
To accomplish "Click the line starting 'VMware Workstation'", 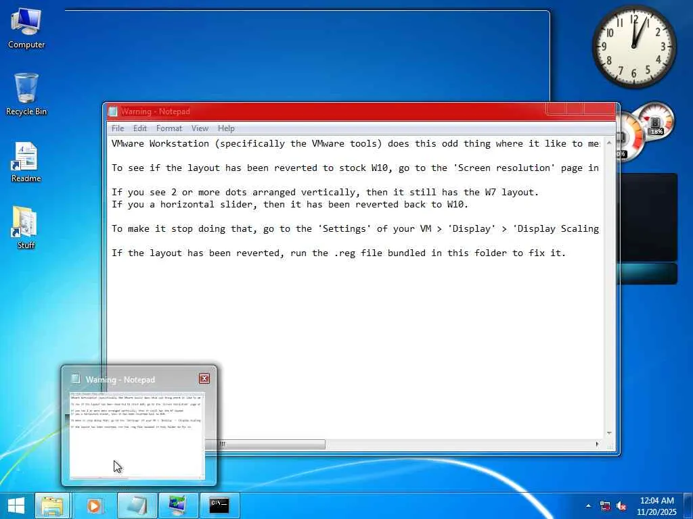I will [x=355, y=143].
